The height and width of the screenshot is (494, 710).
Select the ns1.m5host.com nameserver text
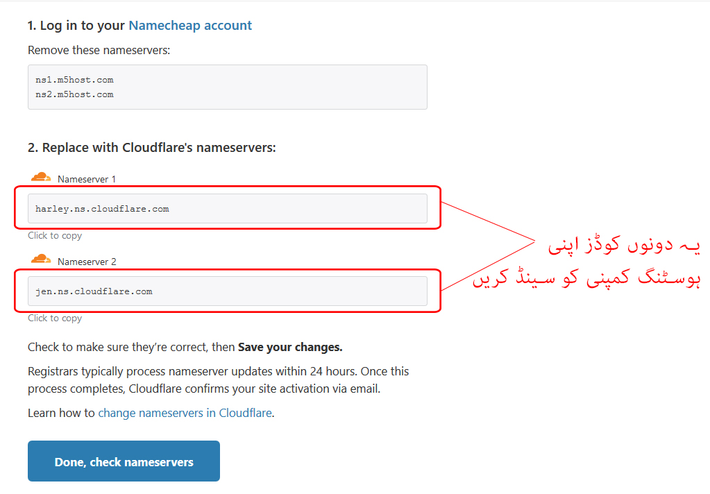pyautogui.click(x=74, y=80)
